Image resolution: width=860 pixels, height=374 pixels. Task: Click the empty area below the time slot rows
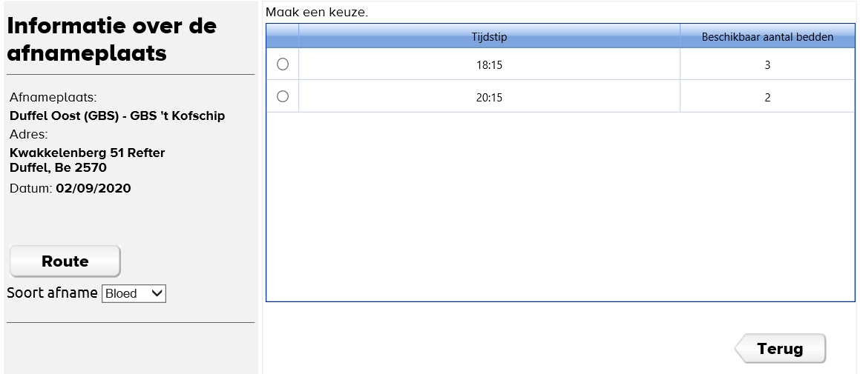pyautogui.click(x=560, y=207)
